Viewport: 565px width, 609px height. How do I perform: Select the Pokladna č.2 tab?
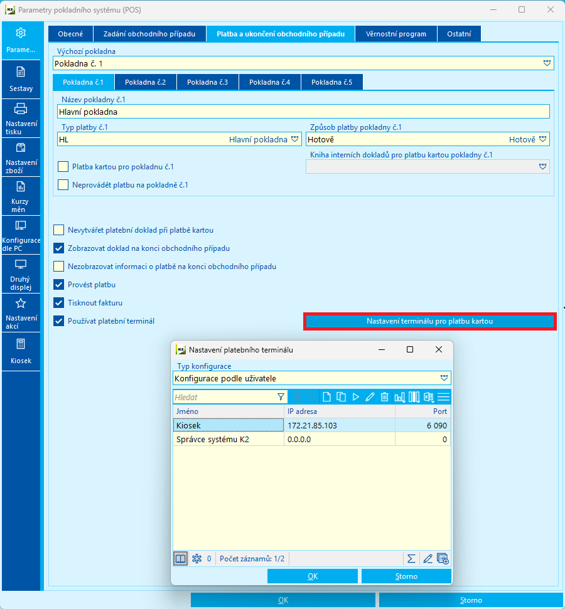(x=146, y=82)
